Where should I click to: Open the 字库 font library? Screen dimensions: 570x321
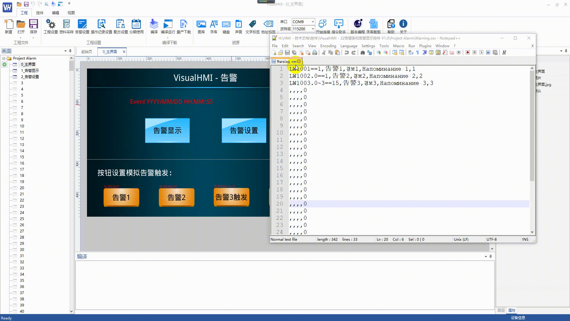[214, 24]
